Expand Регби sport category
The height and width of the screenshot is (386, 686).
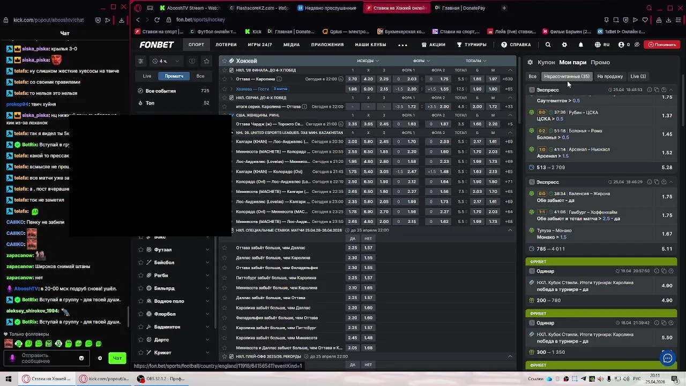point(207,276)
